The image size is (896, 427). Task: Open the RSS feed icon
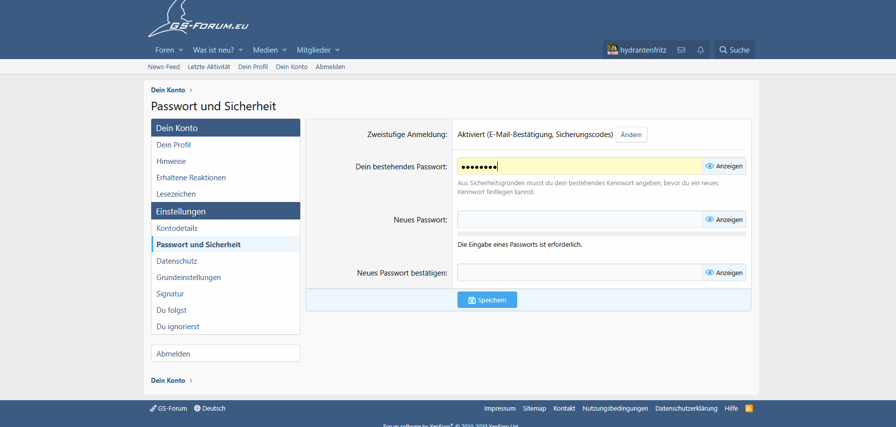click(x=749, y=409)
